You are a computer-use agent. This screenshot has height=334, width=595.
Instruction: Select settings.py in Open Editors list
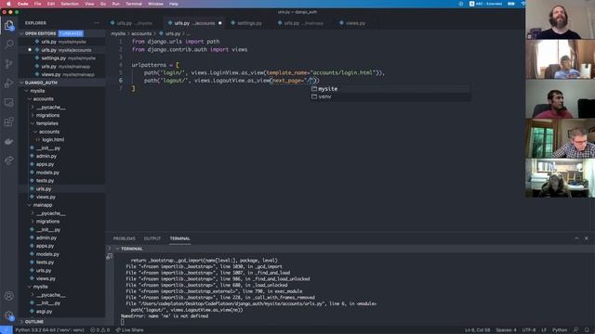[68, 58]
